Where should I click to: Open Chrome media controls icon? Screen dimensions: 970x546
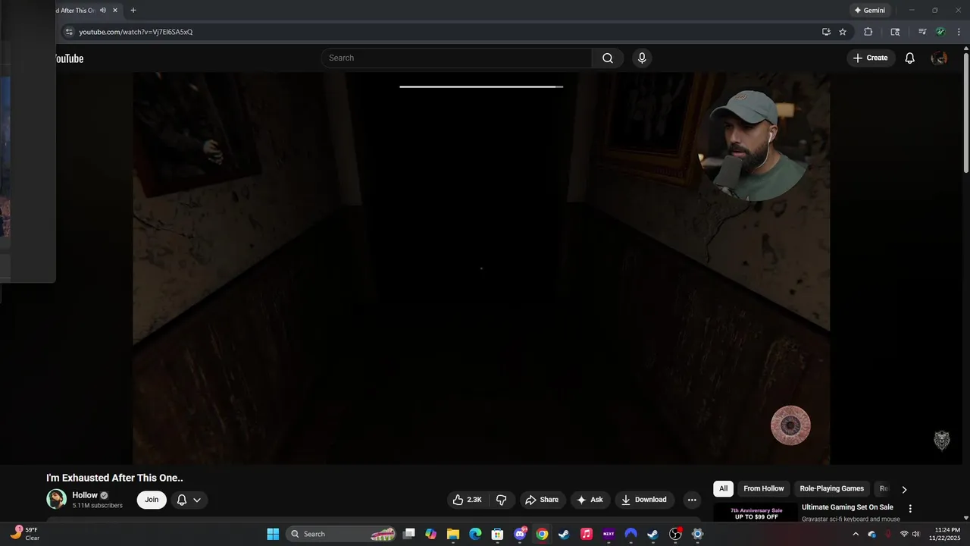[922, 32]
